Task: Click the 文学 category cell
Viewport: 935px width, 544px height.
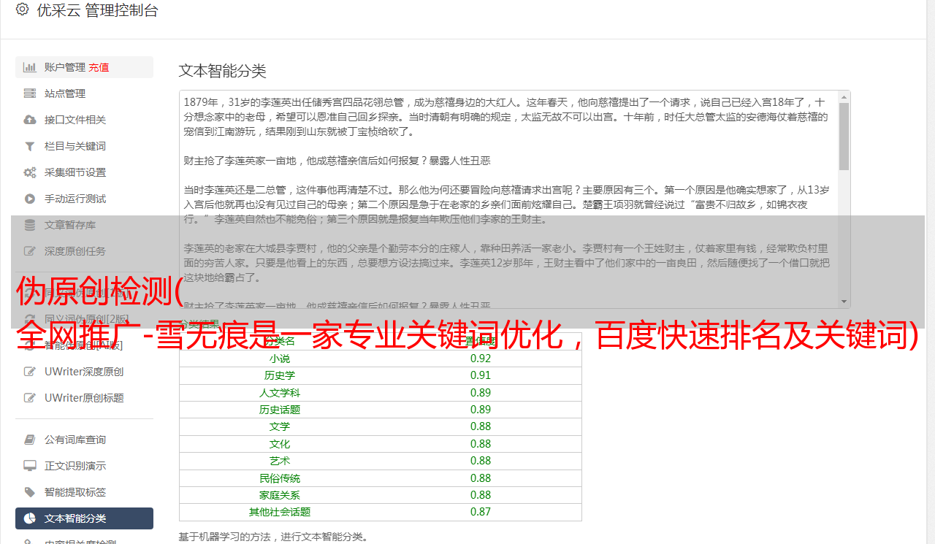Action: (x=280, y=426)
